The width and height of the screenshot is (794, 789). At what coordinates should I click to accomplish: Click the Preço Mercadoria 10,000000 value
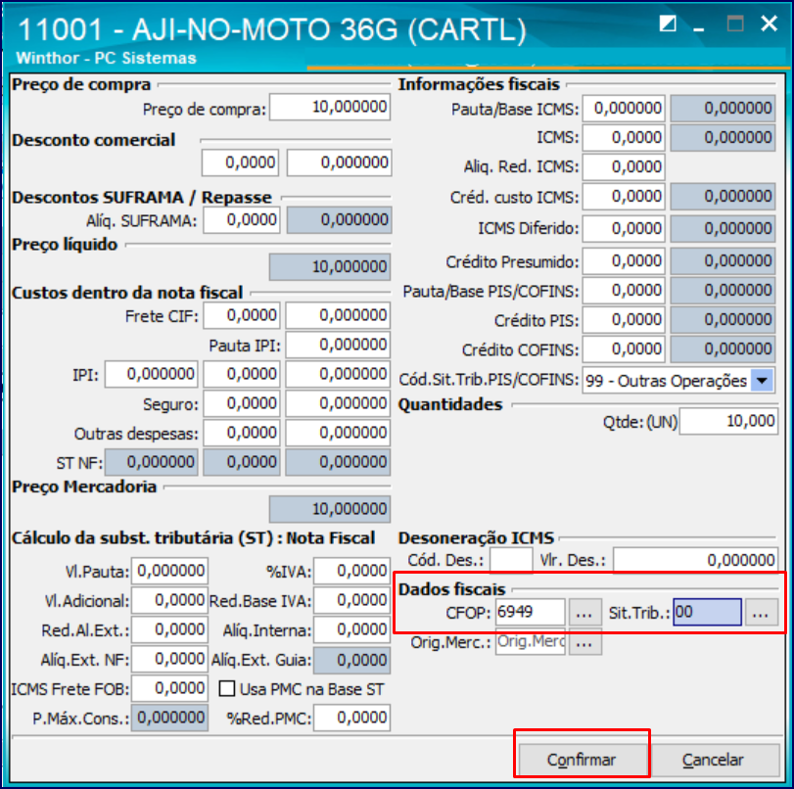[330, 509]
